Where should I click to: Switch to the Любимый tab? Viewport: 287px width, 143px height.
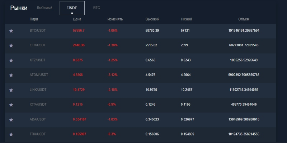(44, 8)
